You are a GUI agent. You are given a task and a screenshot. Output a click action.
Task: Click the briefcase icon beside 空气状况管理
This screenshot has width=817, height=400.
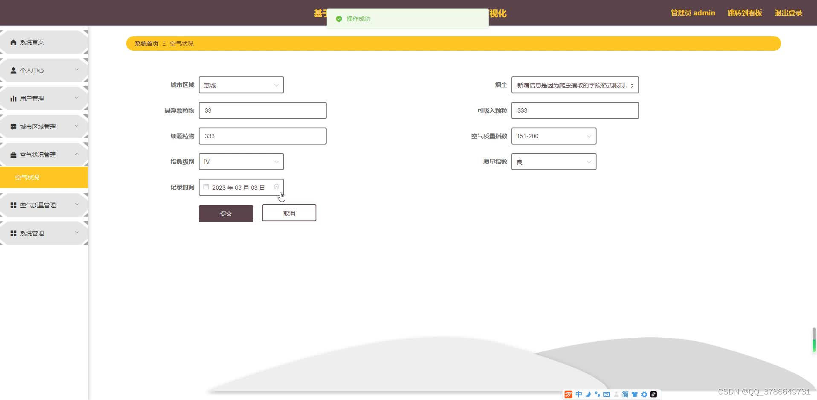pos(13,155)
